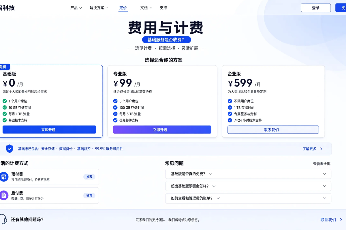Click the 推荐 tag on 预付费
This screenshot has height=230, width=346.
(89, 177)
